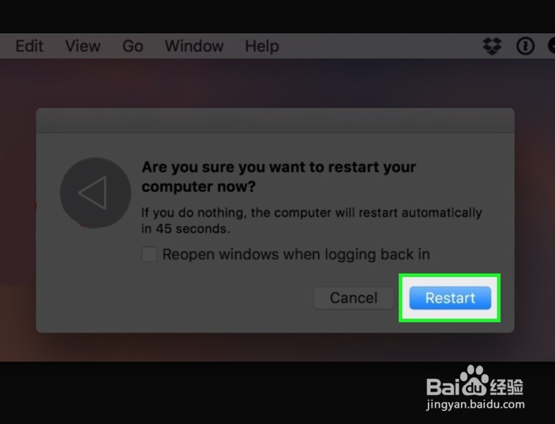Screen dimensions: 555x424
Task: Click the partially visible checkmark icon at menu bar edge
Action: coord(551,46)
